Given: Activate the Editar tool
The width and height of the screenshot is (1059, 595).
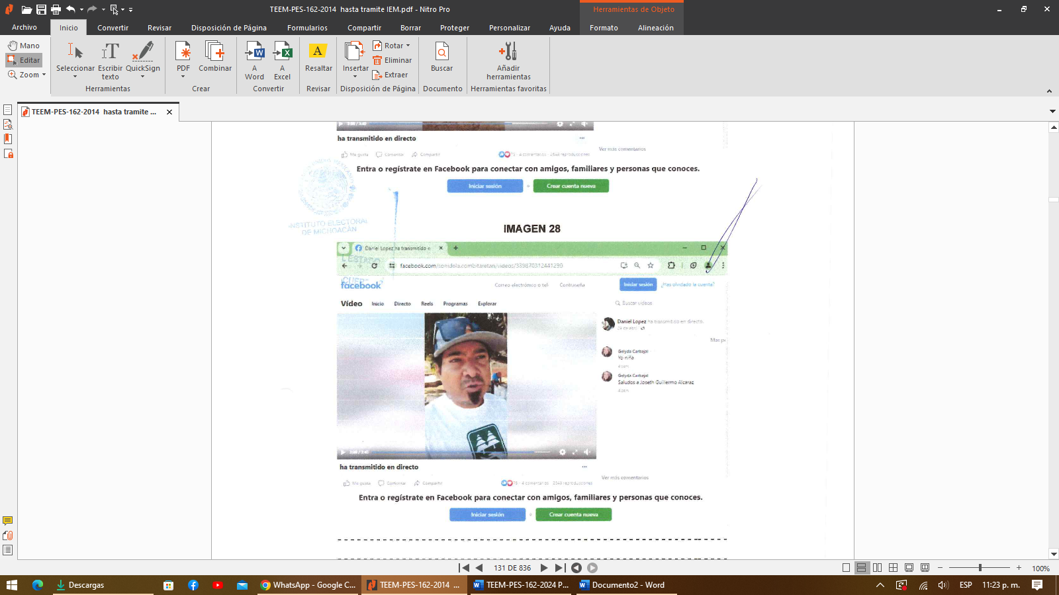Looking at the screenshot, I should (24, 60).
